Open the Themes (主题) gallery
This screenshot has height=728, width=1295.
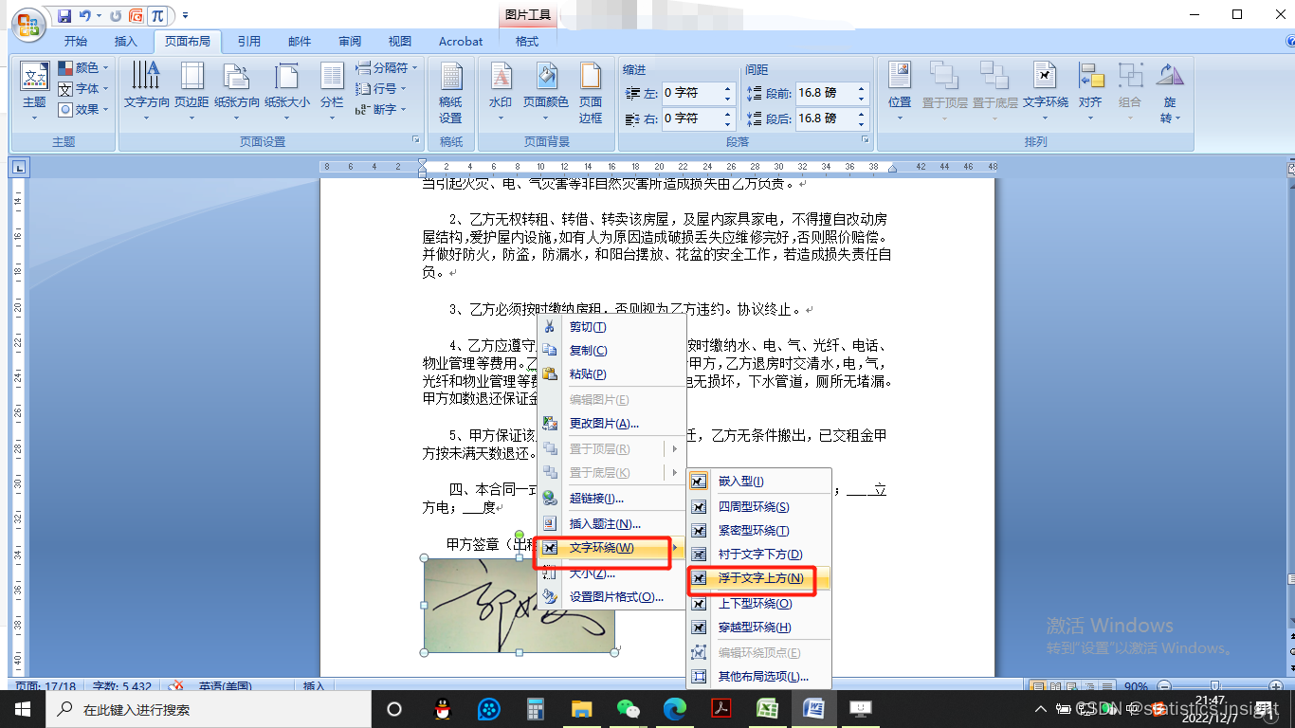pyautogui.click(x=35, y=91)
